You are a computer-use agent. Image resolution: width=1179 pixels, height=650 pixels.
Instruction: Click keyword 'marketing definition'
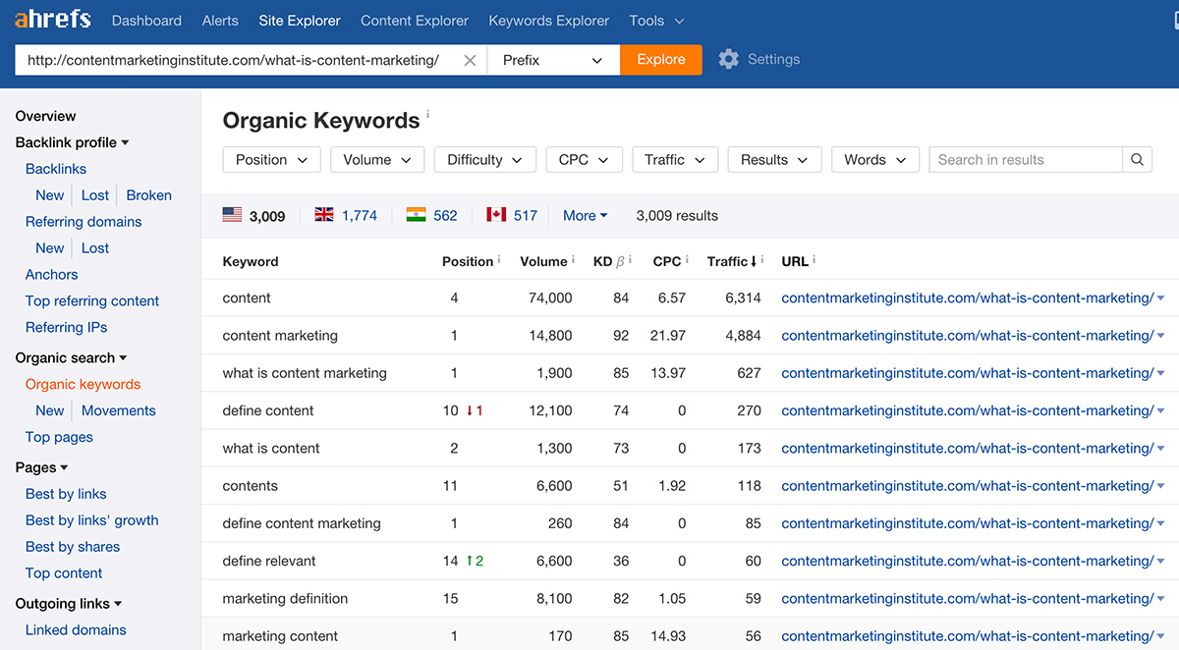[285, 599]
